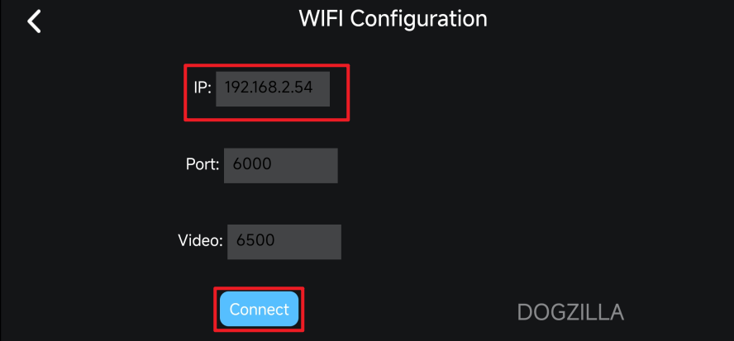Click the 'Video:' label
The image size is (734, 341).
[x=200, y=241]
